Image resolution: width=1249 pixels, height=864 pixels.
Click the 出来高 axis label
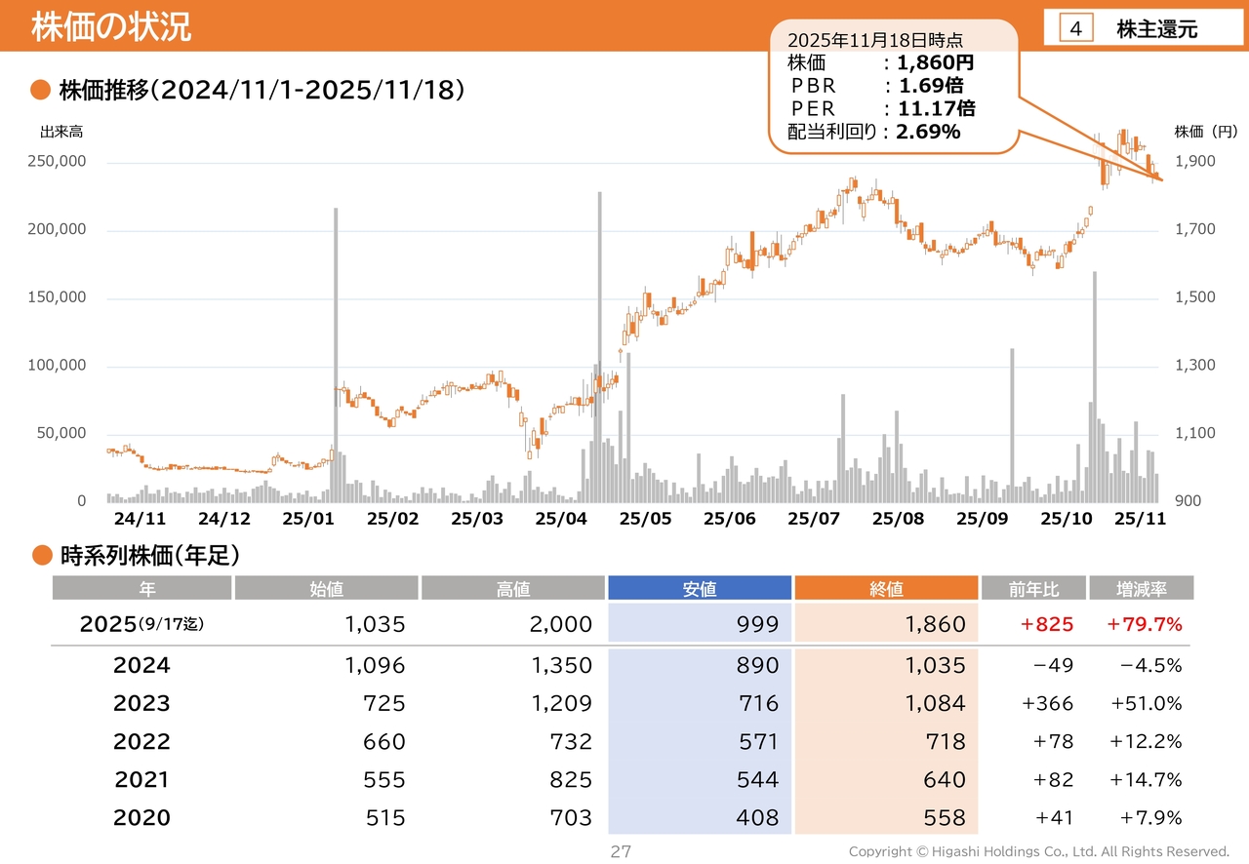(61, 132)
